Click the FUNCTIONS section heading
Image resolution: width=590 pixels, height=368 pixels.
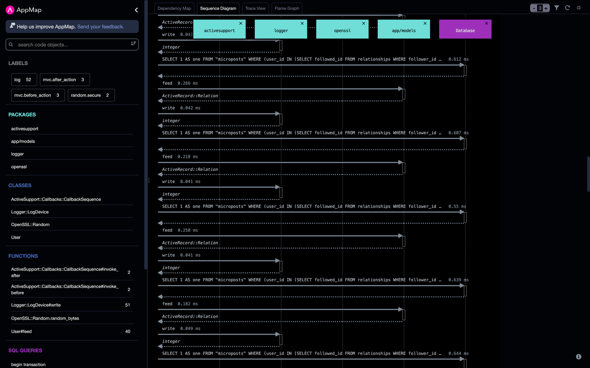23,256
